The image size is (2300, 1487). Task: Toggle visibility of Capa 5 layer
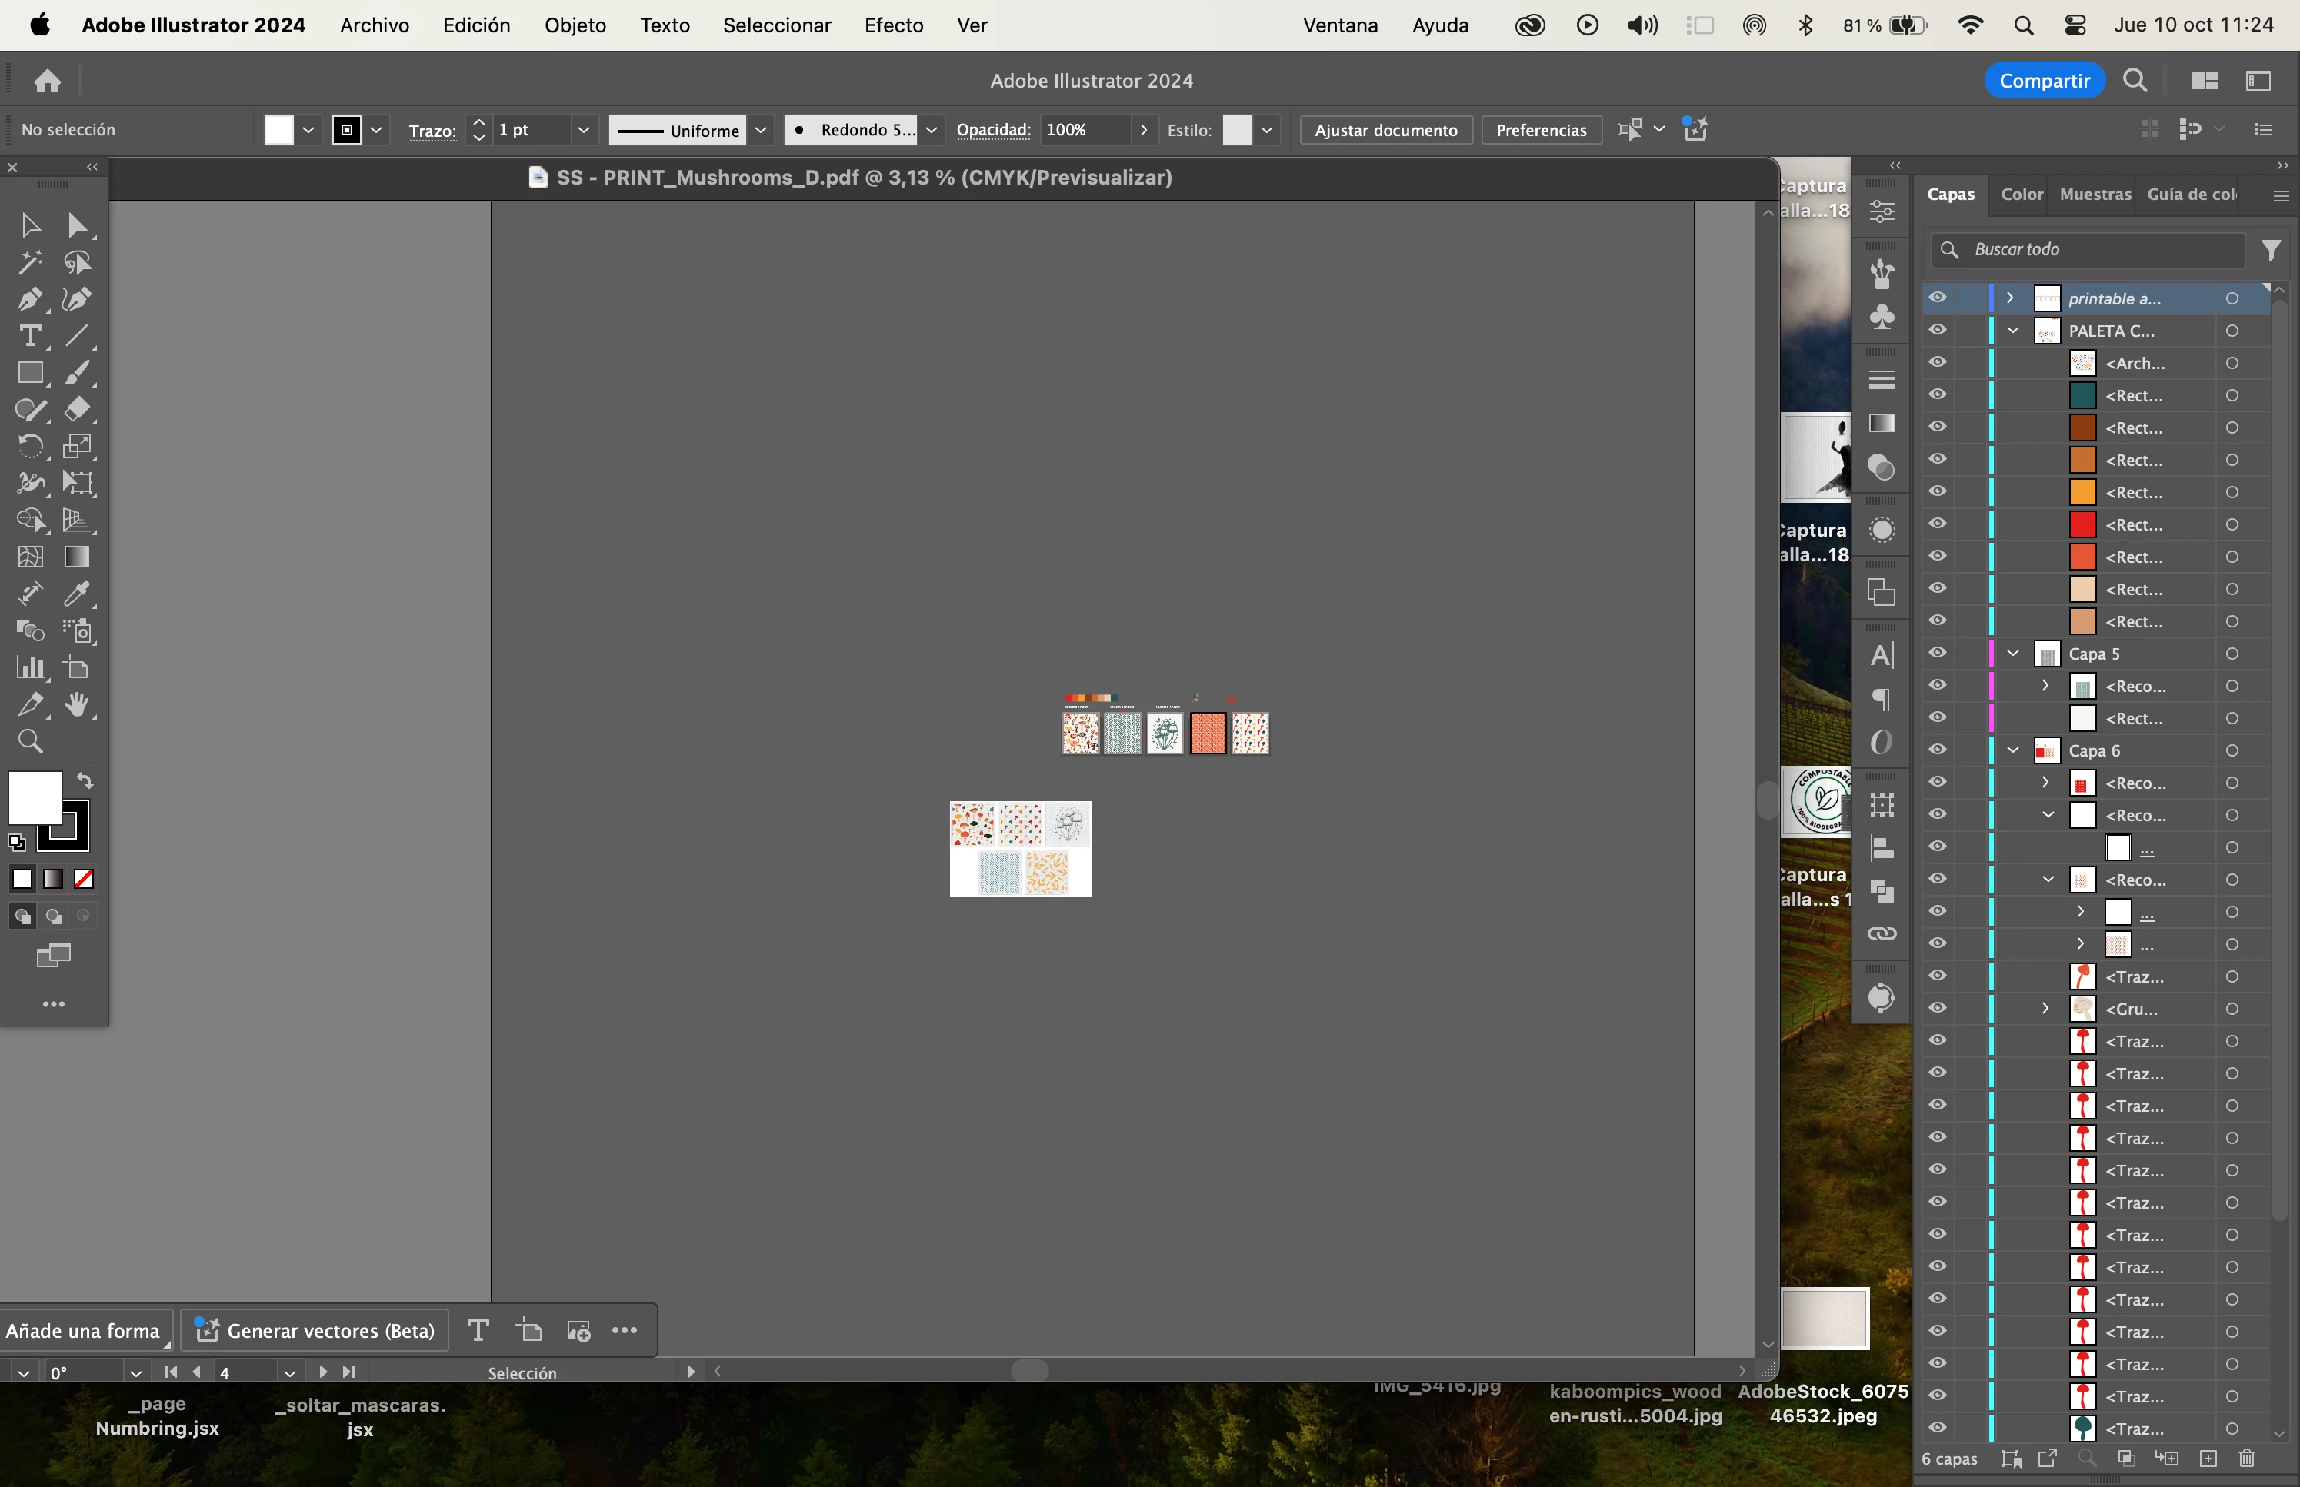[1938, 654]
